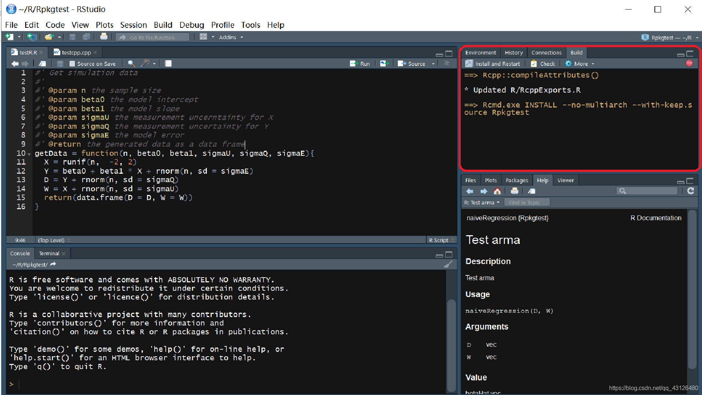Open the Rpkgtest project menu
Viewport: 702px width, 395px height.
coord(670,37)
